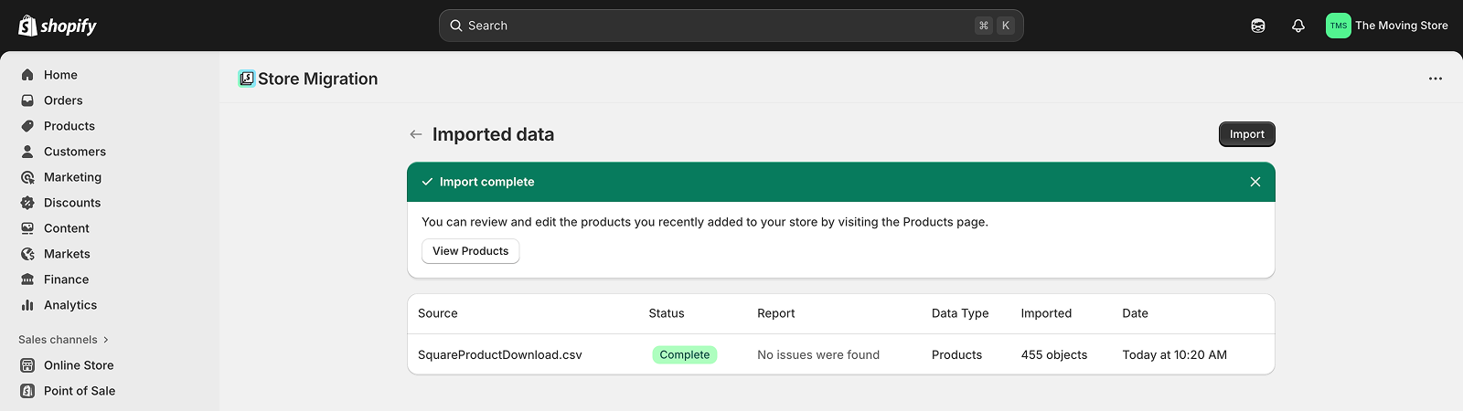Click SquareProductDownload.csv source entry
1463x411 pixels.
[500, 354]
